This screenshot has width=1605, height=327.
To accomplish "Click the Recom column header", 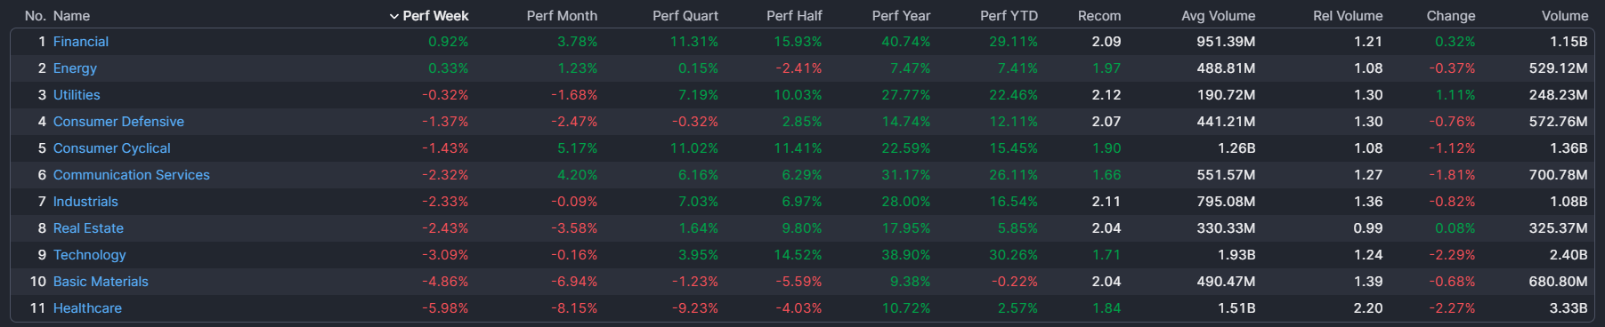I will click(1099, 16).
